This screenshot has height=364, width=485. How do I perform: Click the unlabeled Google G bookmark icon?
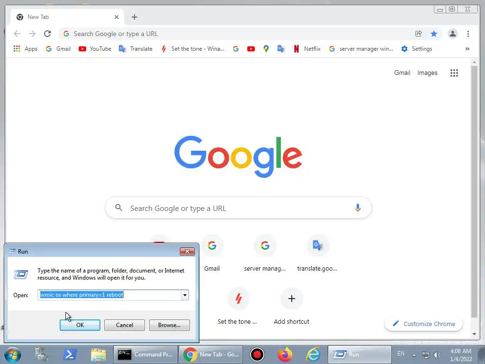tap(236, 49)
